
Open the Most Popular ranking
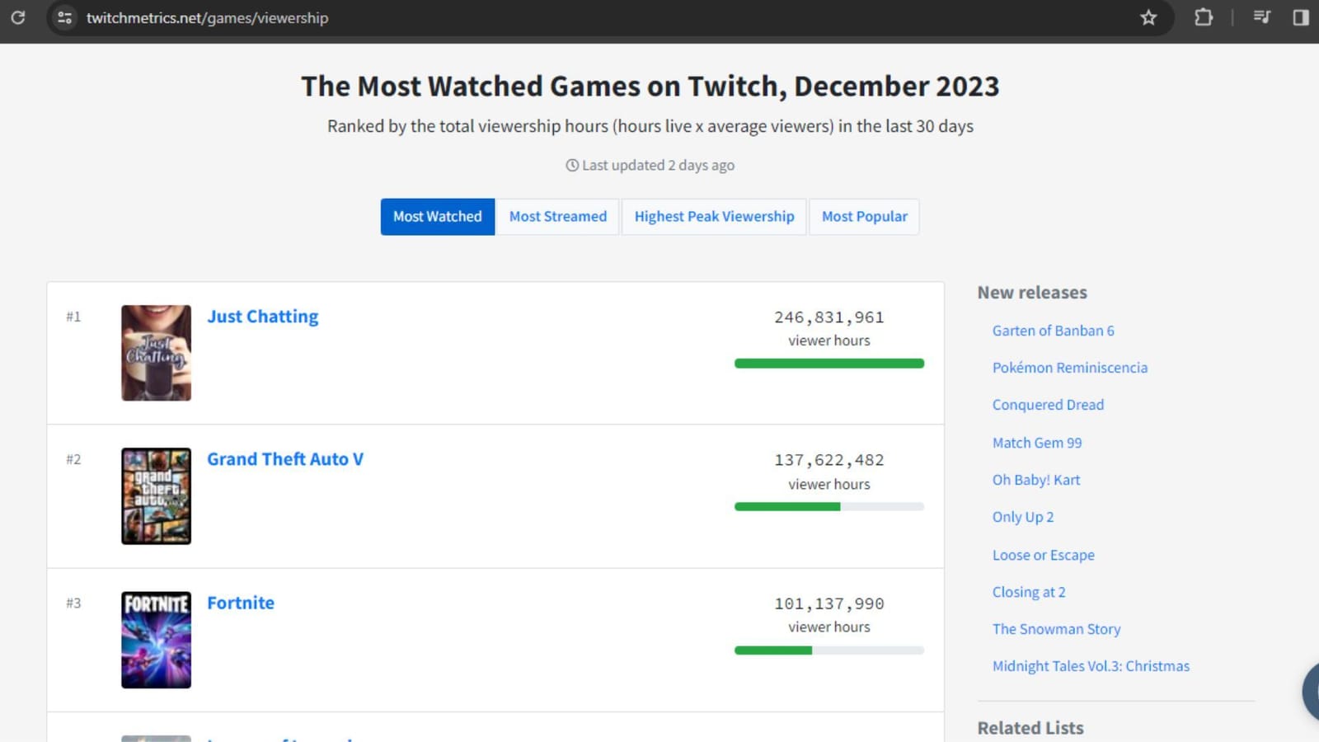click(864, 216)
